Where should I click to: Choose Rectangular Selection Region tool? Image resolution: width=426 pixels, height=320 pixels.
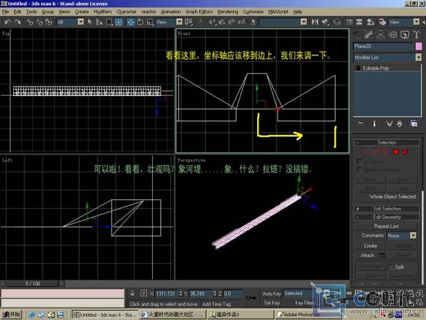pyautogui.click(x=109, y=22)
